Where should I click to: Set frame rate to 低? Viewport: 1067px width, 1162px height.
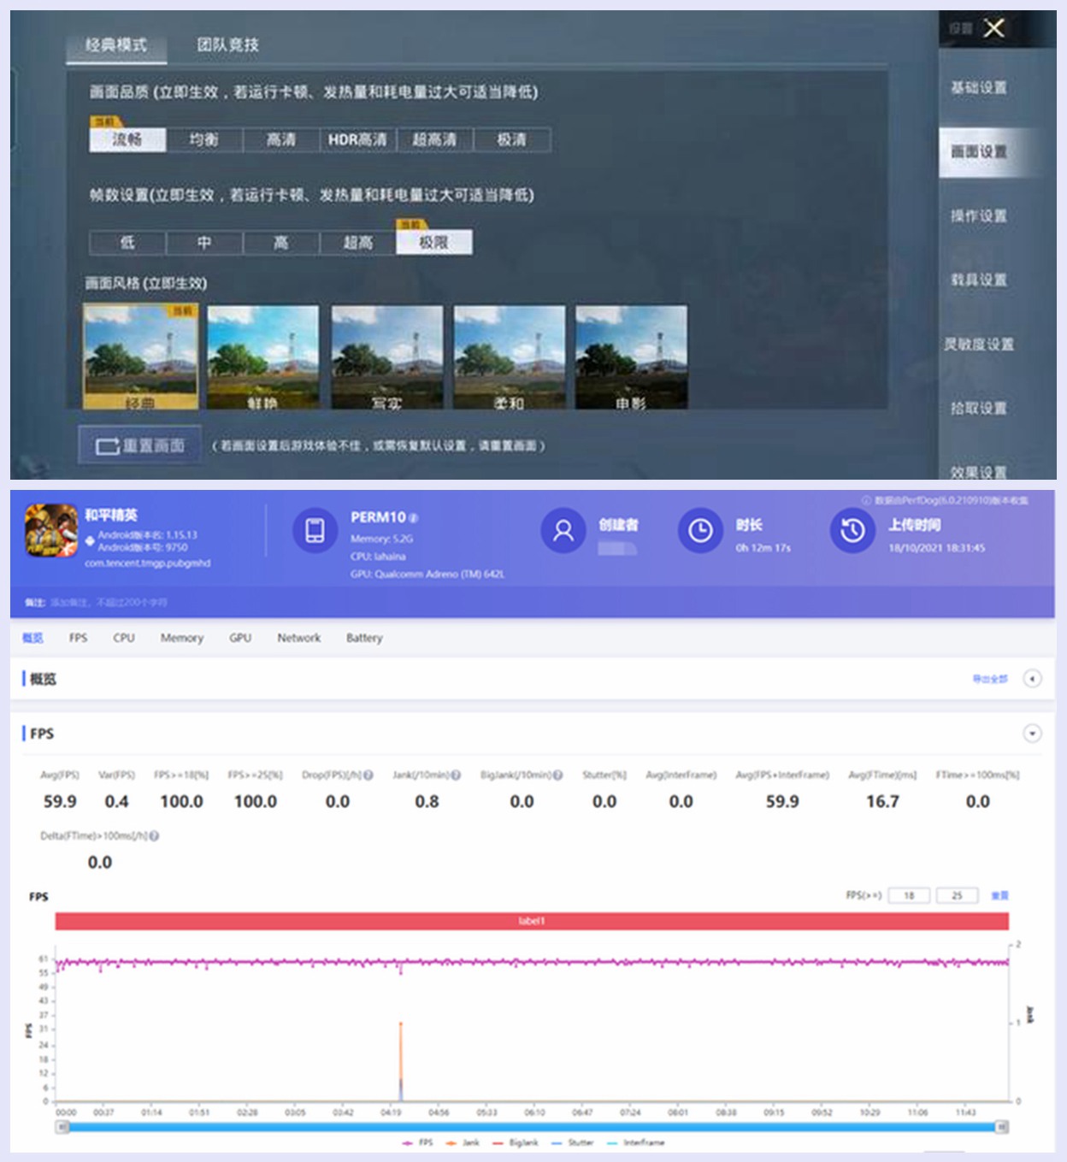pos(127,243)
